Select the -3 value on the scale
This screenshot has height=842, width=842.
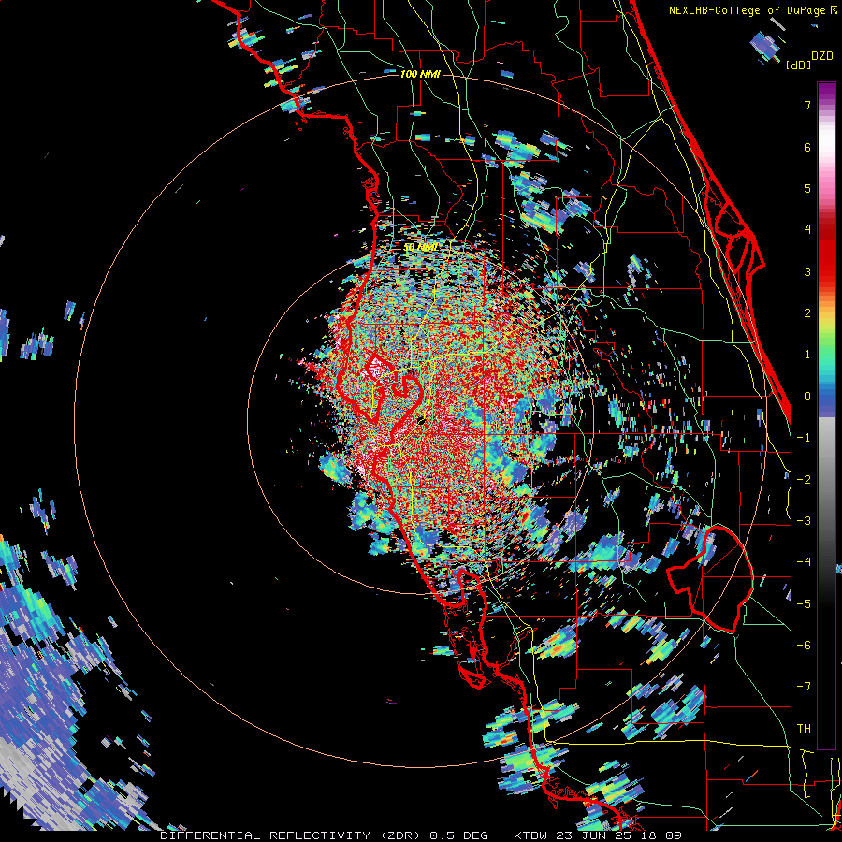pos(804,521)
